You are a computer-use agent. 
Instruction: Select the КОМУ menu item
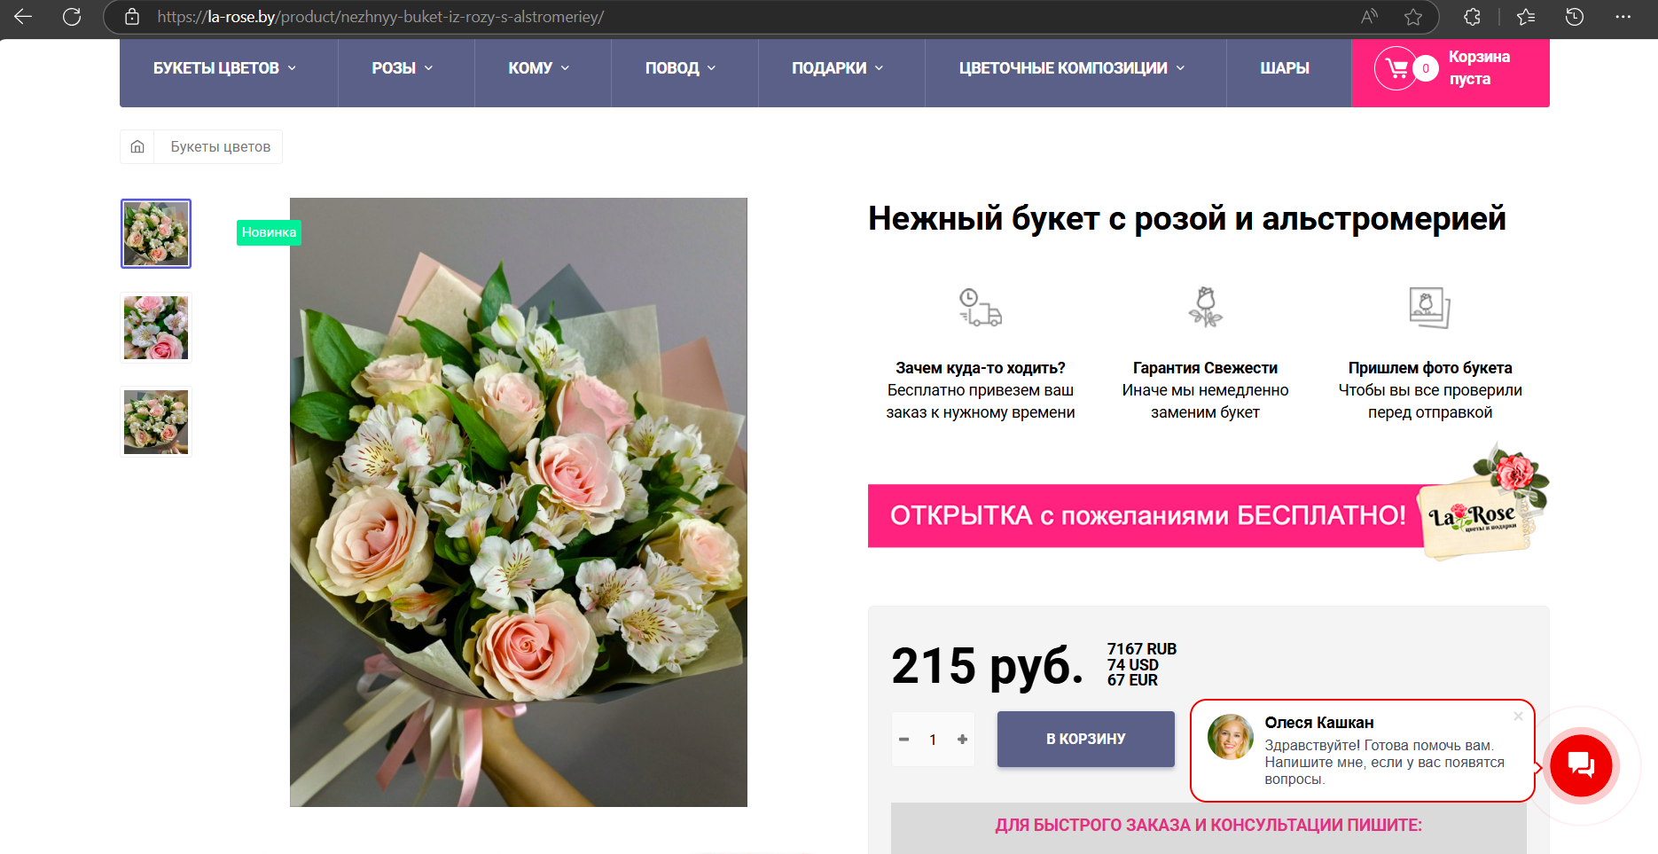pos(536,67)
